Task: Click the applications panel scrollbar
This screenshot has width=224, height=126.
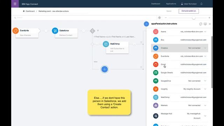Action: click(212, 62)
